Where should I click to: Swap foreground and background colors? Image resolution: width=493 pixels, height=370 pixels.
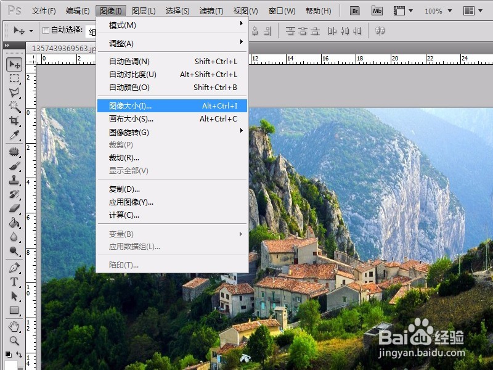click(x=19, y=355)
